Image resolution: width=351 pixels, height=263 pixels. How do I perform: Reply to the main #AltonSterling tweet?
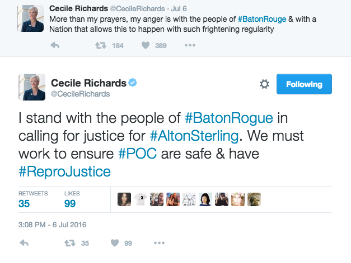coord(24,243)
